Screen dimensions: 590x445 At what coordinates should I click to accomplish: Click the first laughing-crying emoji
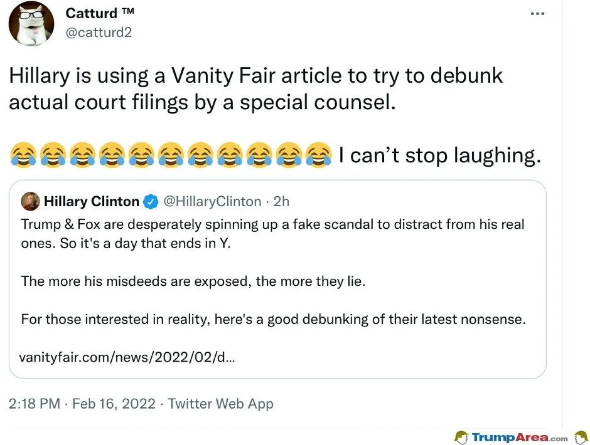(23, 155)
